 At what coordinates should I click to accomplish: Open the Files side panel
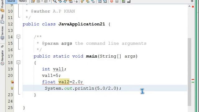point(2,19)
